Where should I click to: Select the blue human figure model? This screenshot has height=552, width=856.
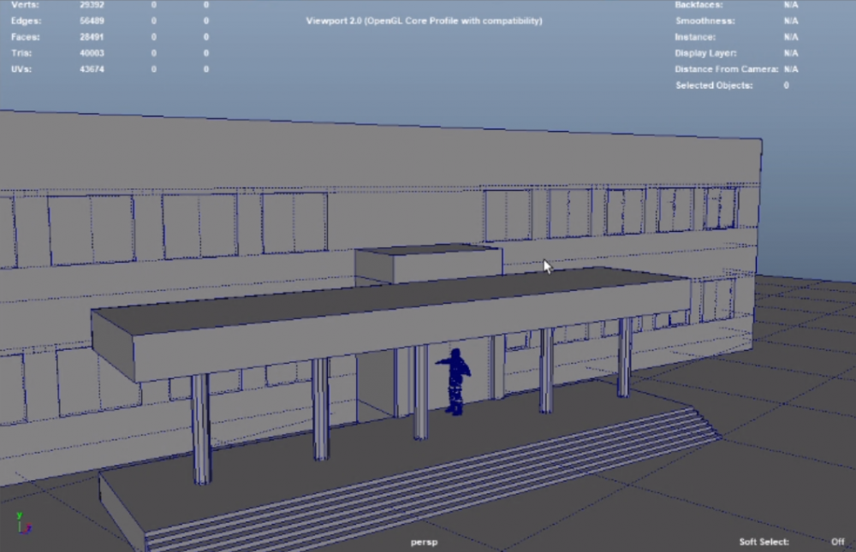click(455, 380)
